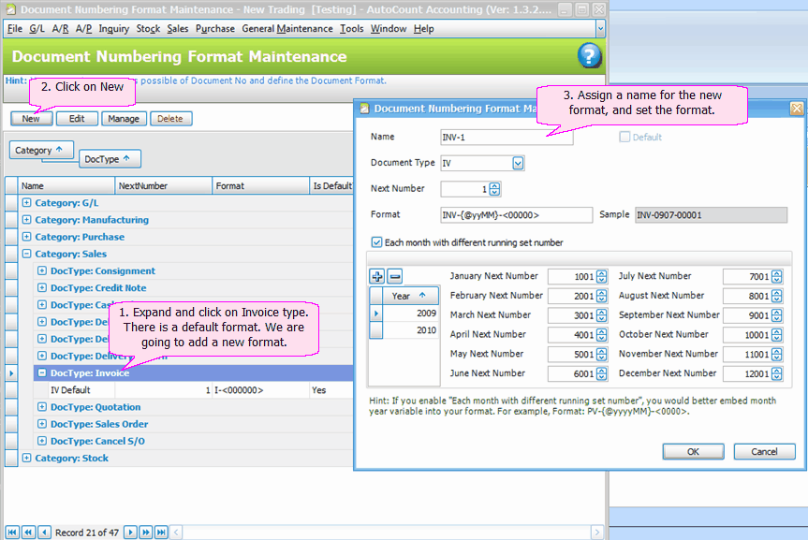Click the DocType grouping header
Screen dimensions: 808x540
pos(110,159)
